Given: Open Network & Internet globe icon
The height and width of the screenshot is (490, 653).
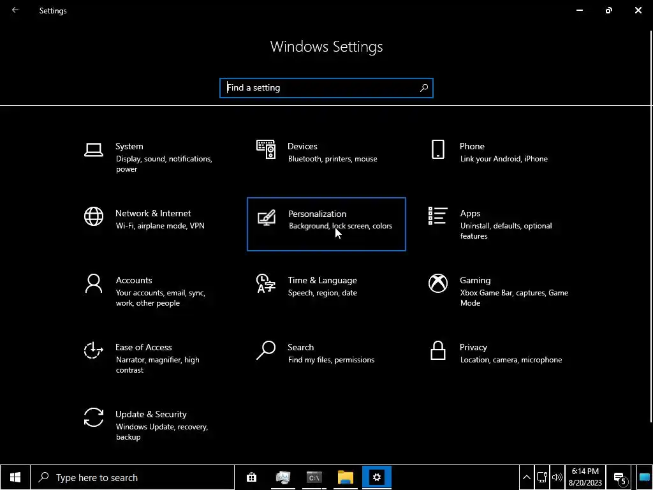Looking at the screenshot, I should click(x=94, y=216).
